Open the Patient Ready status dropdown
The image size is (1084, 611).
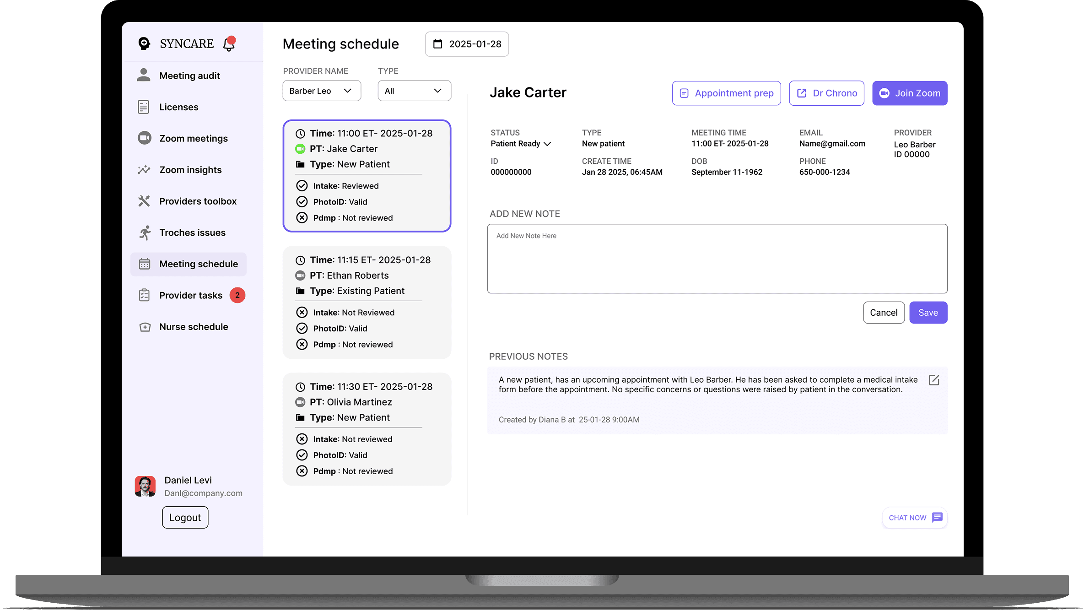tap(521, 144)
